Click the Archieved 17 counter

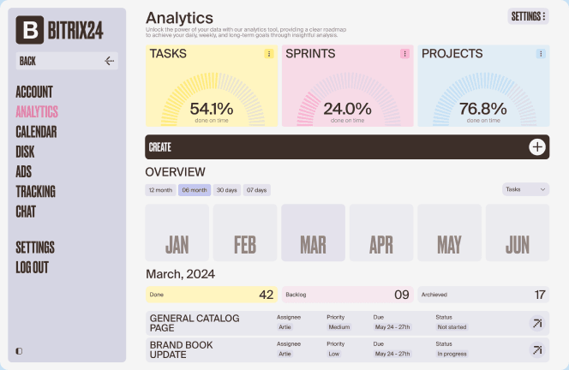[x=483, y=295]
